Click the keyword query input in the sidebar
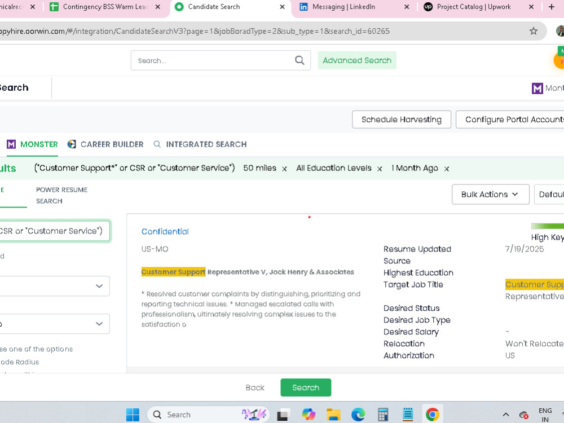The image size is (564, 423). click(54, 231)
